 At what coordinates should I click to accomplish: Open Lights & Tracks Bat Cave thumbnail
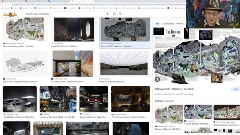point(20,99)
